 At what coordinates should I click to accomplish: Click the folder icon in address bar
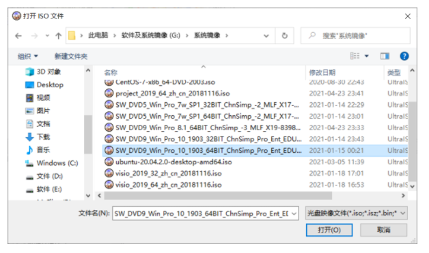(x=72, y=35)
